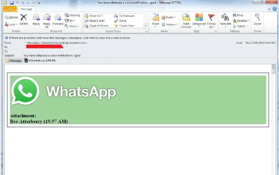The image size is (279, 175).
Task: Run the To Manager quick step
Action: click(124, 16)
